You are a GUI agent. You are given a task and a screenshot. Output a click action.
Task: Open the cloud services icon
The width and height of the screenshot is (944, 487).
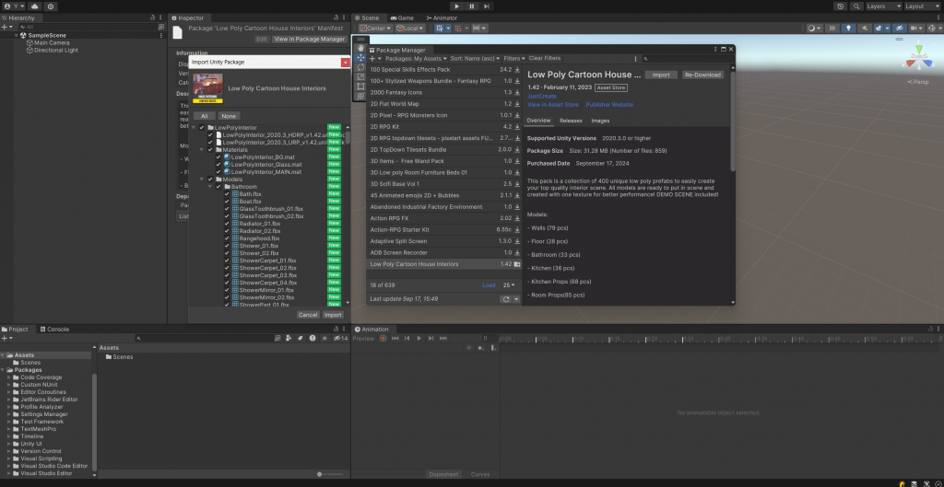point(34,6)
